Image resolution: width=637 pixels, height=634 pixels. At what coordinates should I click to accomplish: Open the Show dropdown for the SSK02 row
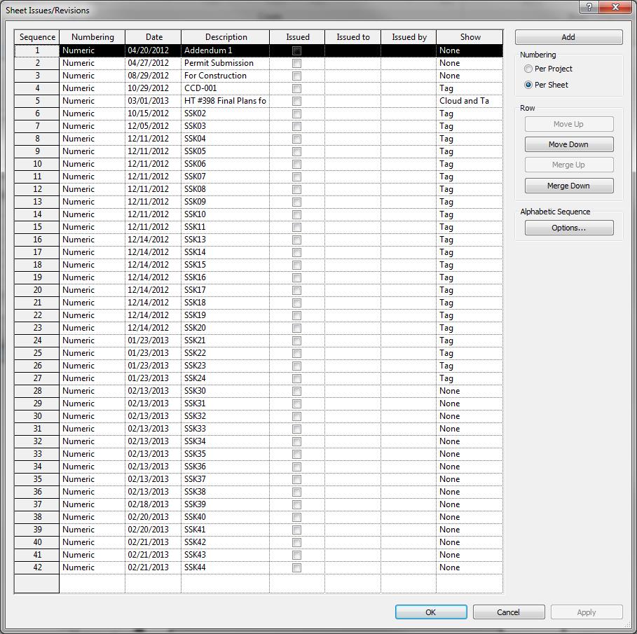470,113
